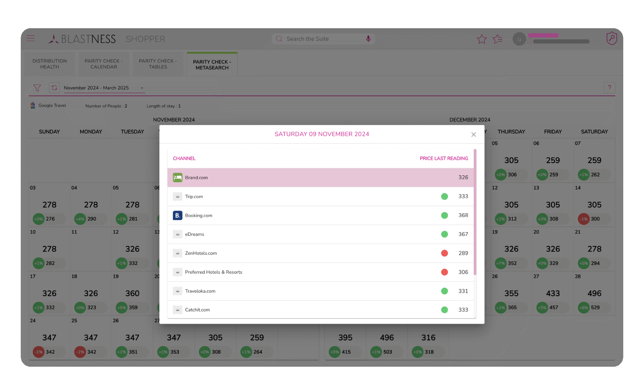Click the Brand.com bed icon

click(177, 178)
